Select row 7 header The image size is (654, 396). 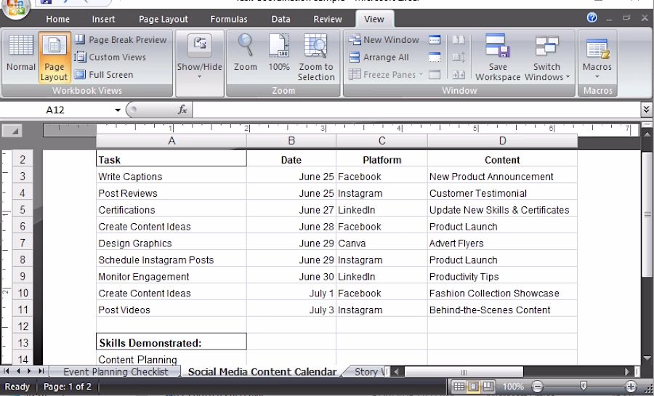pos(23,243)
